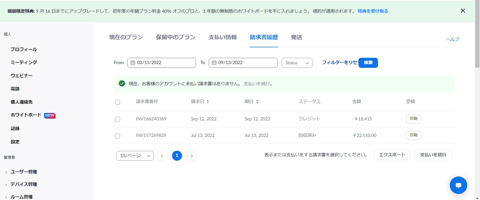This screenshot has width=480, height=200.
Task: Go to next page arrow
Action: click(192, 156)
